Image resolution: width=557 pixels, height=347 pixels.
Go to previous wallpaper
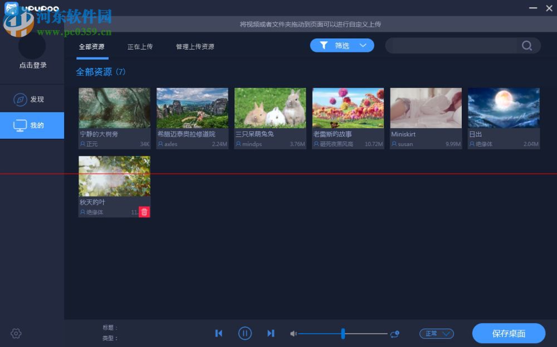pyautogui.click(x=219, y=333)
